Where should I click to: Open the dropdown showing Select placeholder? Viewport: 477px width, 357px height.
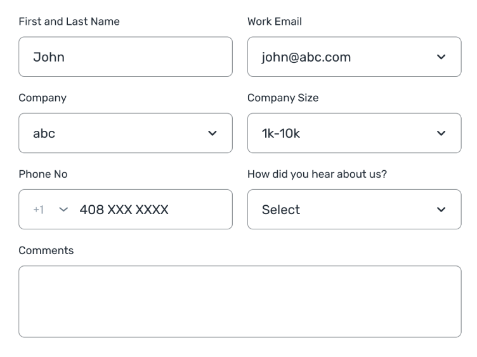tap(343, 210)
